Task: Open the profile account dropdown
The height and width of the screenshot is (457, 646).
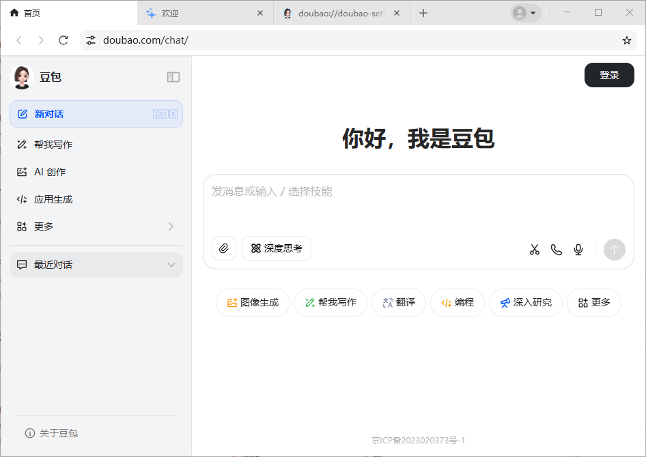Action: tap(525, 13)
